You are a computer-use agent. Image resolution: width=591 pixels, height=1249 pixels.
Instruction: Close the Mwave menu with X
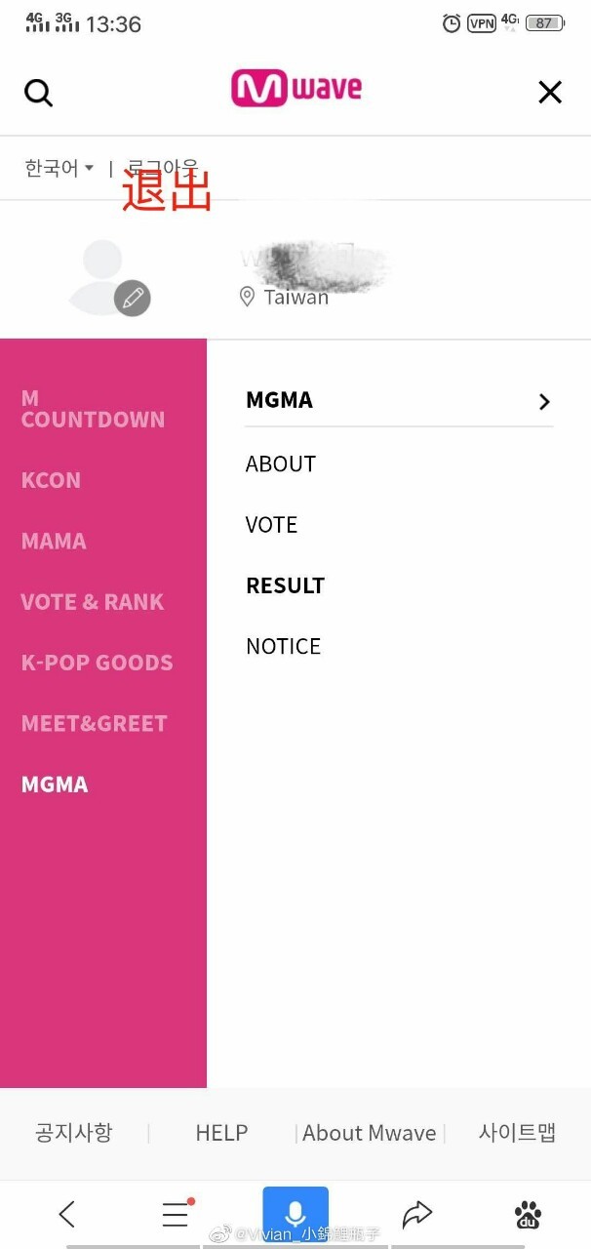[550, 92]
